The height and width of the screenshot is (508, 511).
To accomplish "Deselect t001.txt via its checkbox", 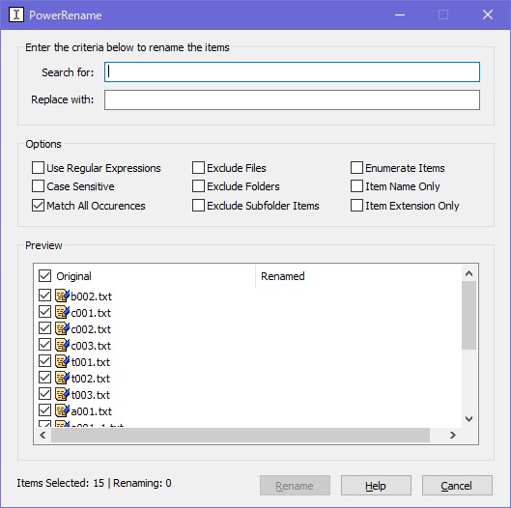I will coord(44,360).
